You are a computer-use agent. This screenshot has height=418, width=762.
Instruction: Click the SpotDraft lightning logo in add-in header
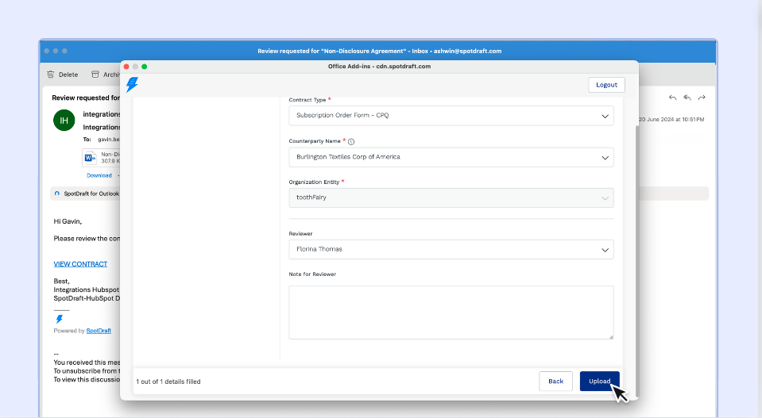pos(132,85)
